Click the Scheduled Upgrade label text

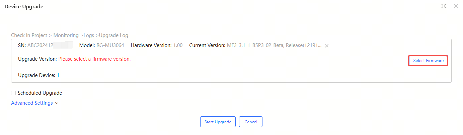[40, 93]
